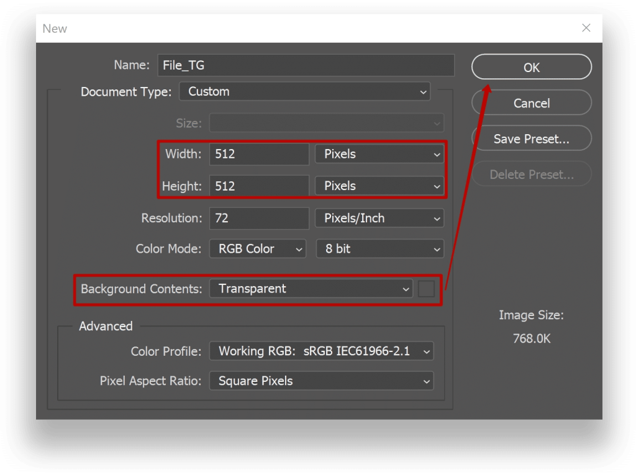Click the background color swatch box

(x=426, y=289)
